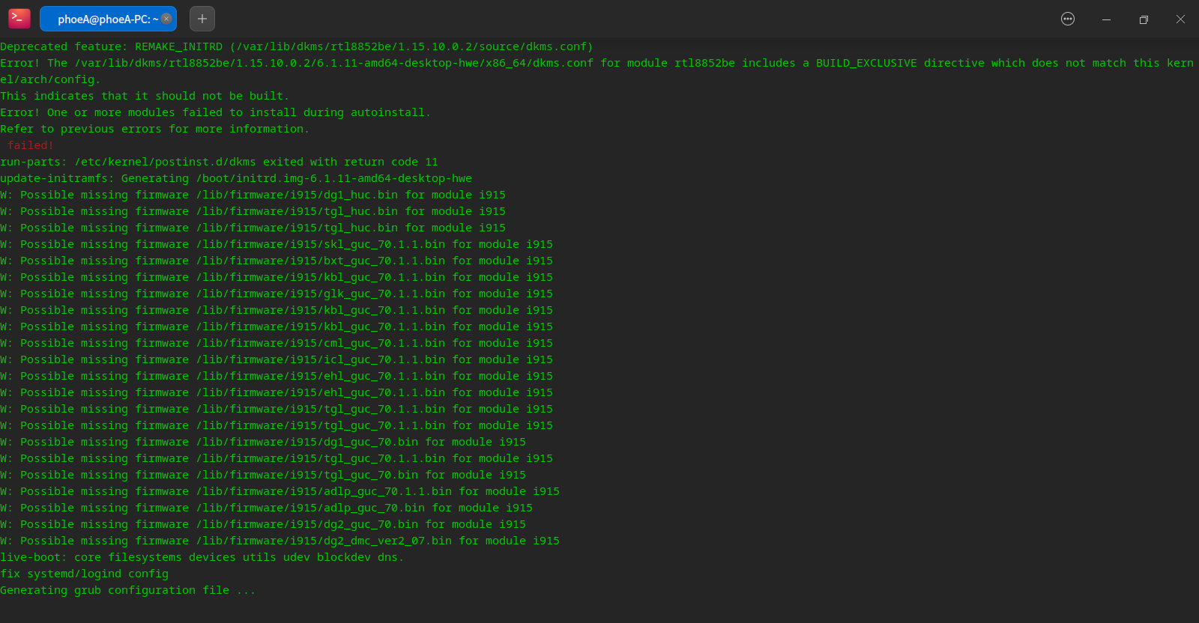Click the adlp_guc_70.1.1.bin warning line

[280, 491]
